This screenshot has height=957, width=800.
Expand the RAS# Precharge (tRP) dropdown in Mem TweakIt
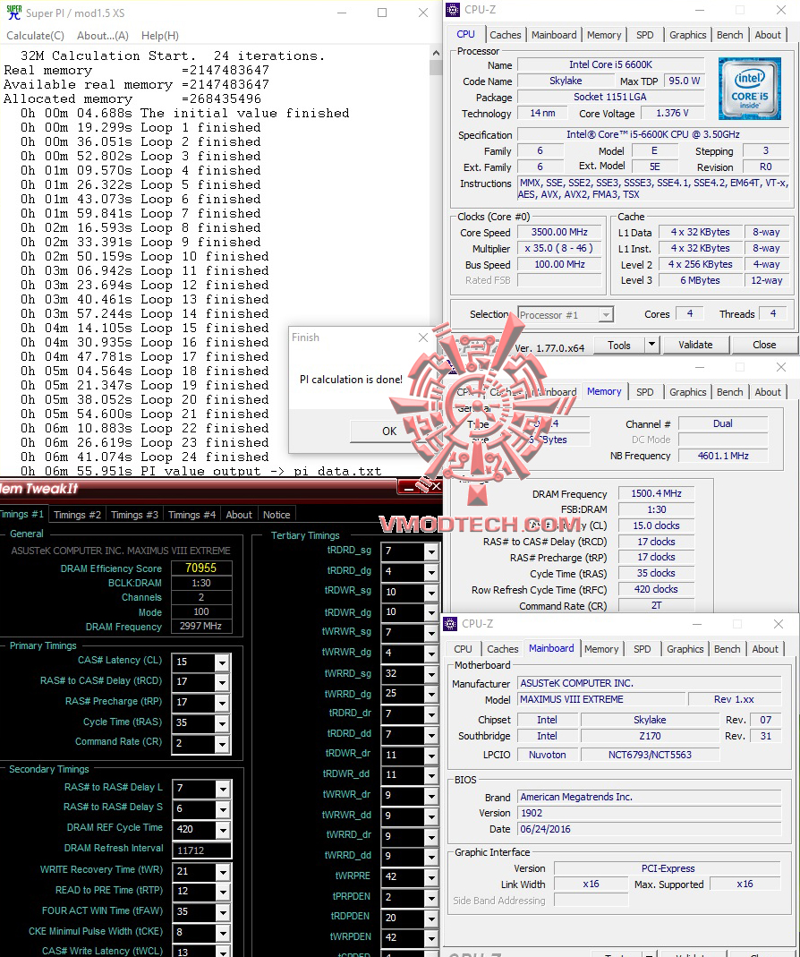pos(222,703)
